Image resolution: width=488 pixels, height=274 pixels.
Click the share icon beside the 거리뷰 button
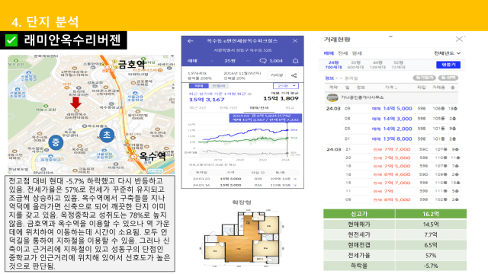[294, 75]
